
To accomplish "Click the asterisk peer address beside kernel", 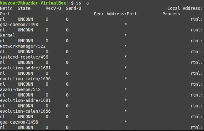I will tap(126, 35).
